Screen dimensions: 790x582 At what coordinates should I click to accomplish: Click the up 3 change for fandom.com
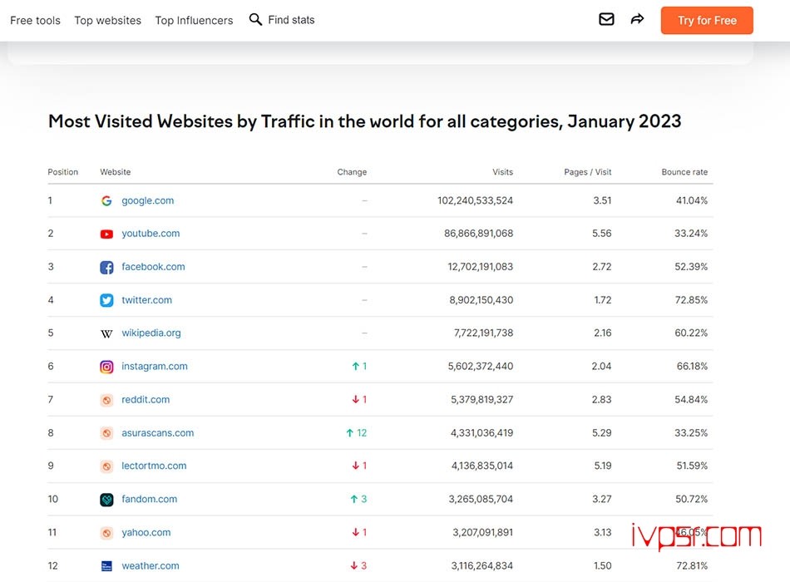coord(358,499)
